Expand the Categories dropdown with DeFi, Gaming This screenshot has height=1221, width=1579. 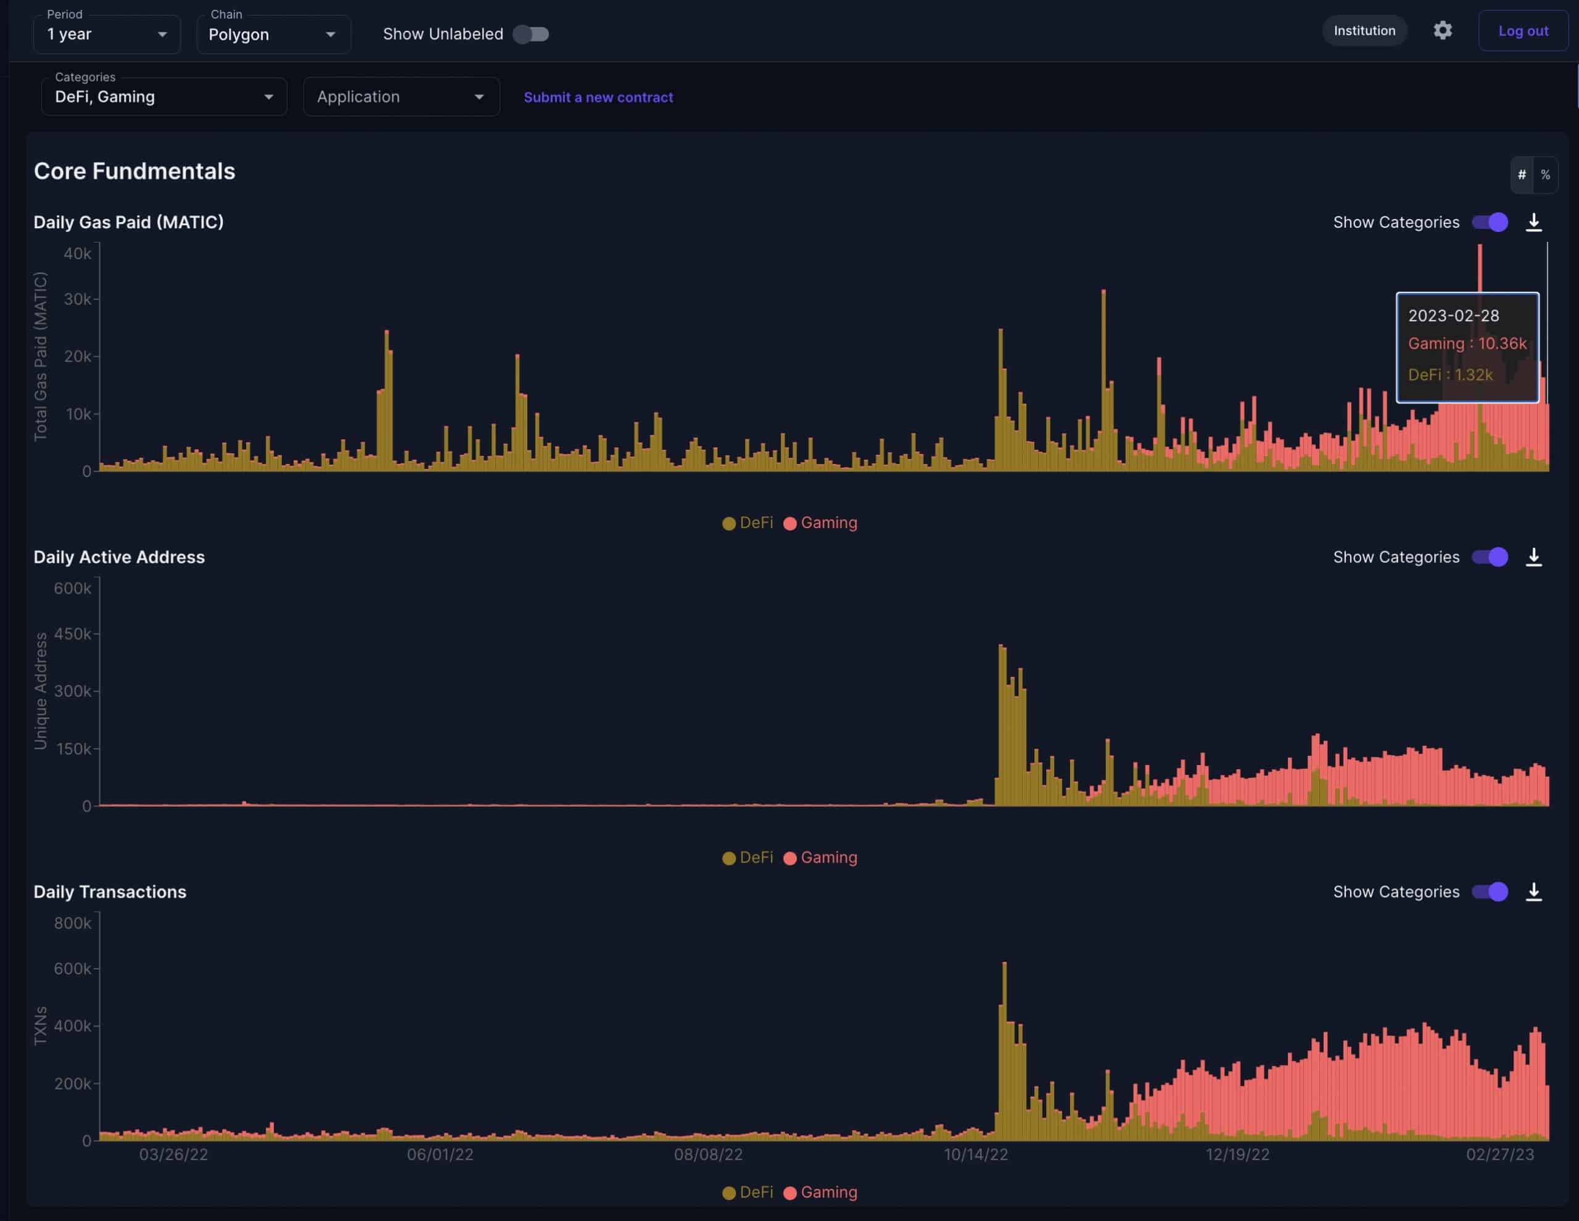point(163,96)
